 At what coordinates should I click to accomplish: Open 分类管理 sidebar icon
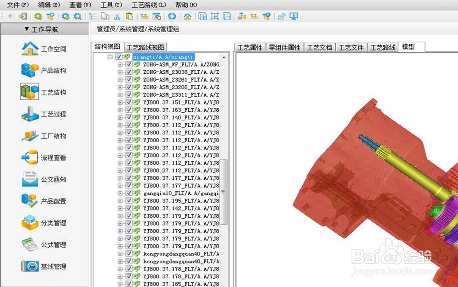point(30,223)
